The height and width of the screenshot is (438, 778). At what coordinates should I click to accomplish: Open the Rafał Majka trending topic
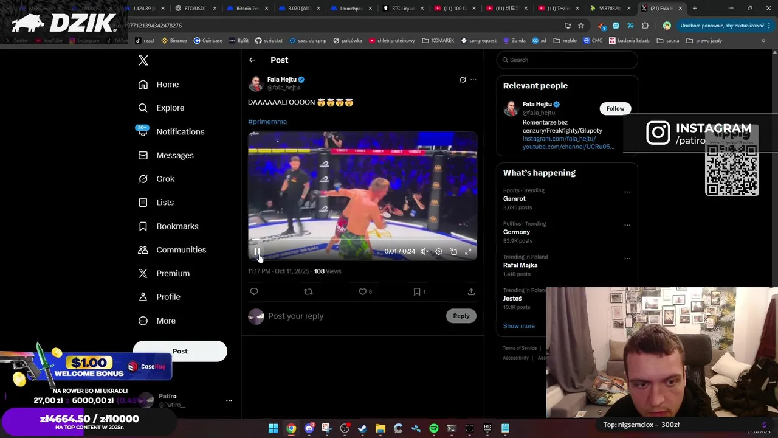(x=520, y=265)
